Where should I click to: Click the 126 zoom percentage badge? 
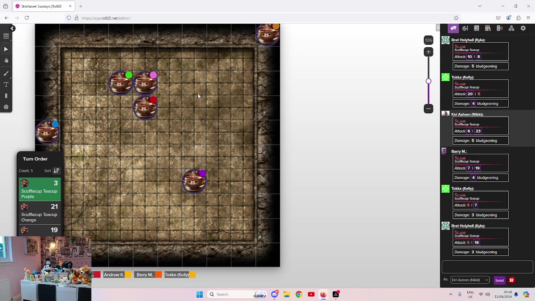pyautogui.click(x=428, y=40)
